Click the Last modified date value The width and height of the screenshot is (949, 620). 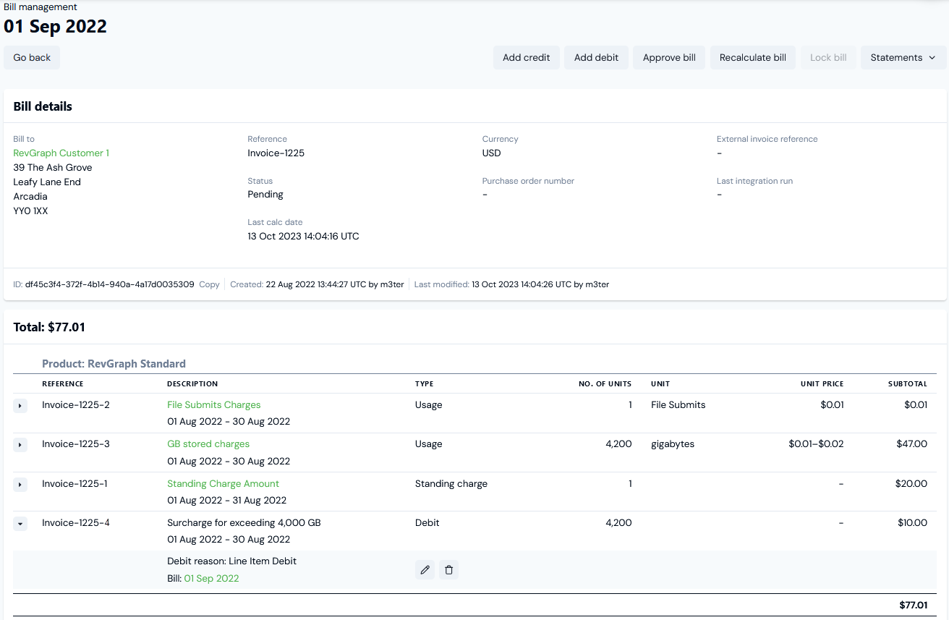pyautogui.click(x=540, y=284)
